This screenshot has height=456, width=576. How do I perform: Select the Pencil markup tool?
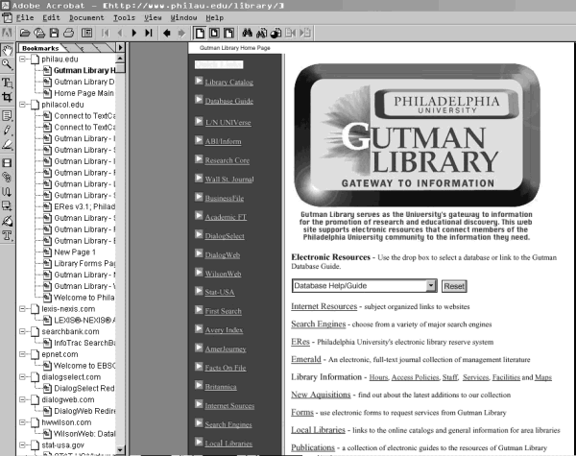[x=7, y=131]
